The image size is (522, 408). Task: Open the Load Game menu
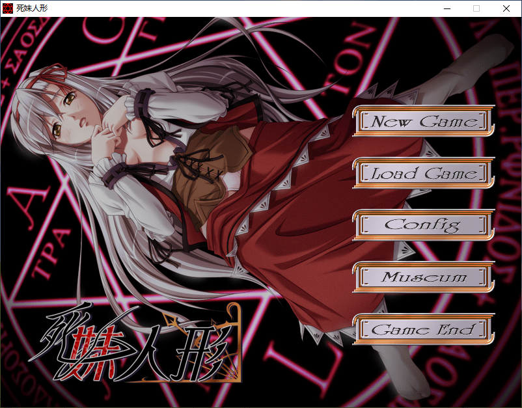click(424, 174)
